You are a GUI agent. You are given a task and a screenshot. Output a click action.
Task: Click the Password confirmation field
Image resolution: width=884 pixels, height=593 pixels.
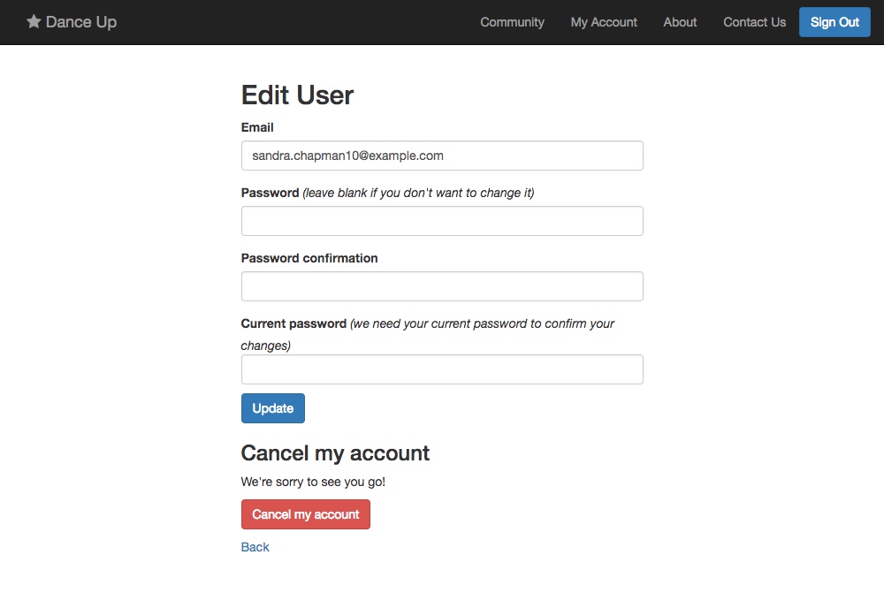point(442,285)
